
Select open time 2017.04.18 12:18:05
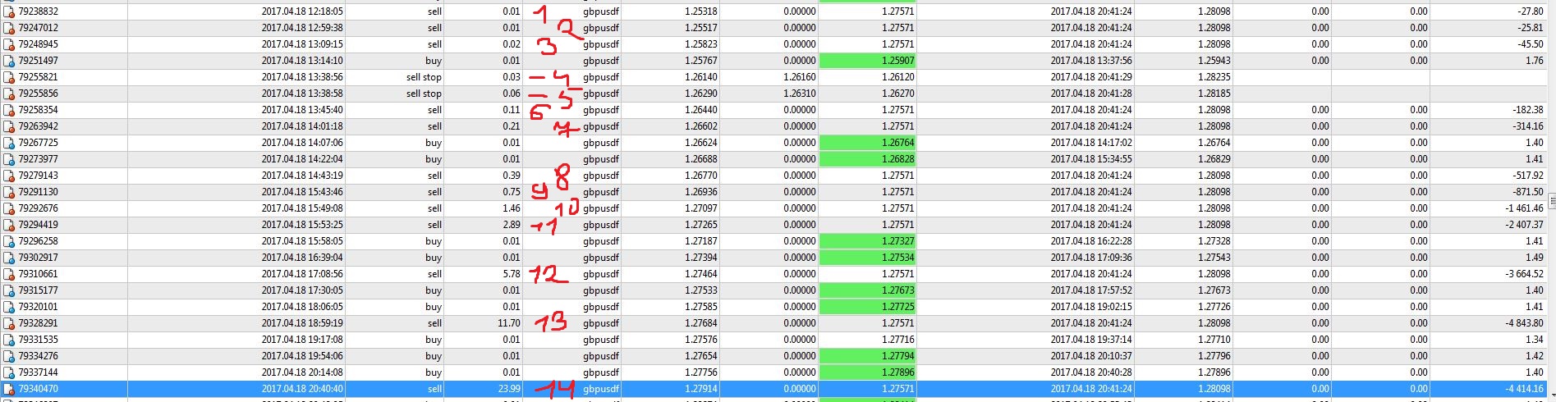point(302,11)
